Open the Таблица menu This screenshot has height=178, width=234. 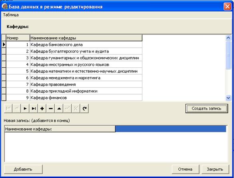(11, 15)
